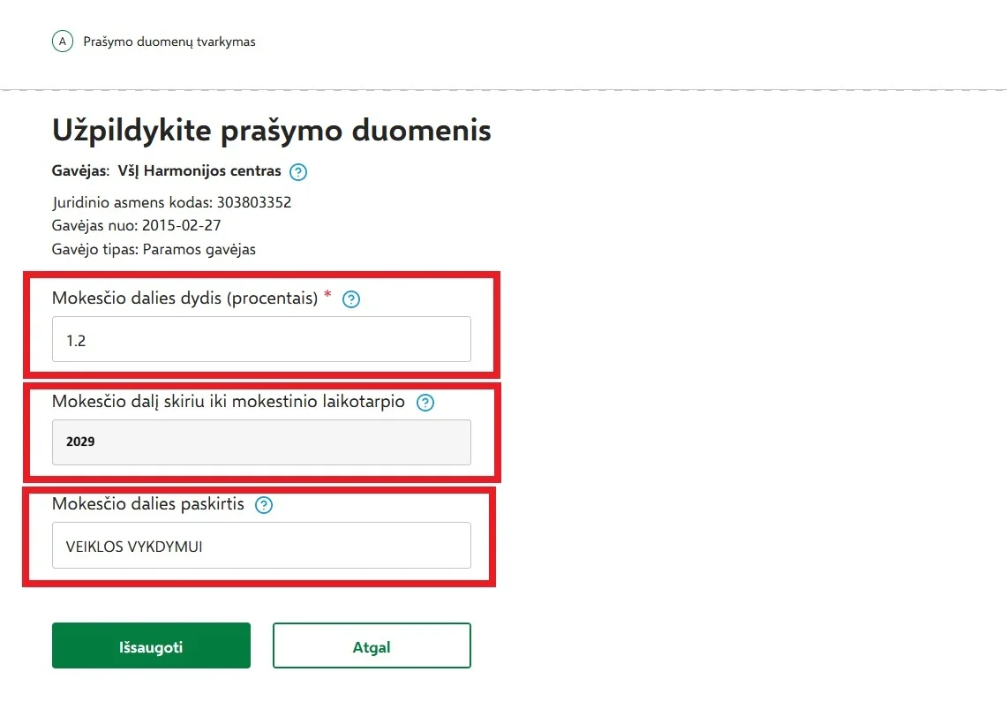Show help for Mokesčio dalies paskirtis
This screenshot has width=1007, height=702.
pyautogui.click(x=264, y=505)
